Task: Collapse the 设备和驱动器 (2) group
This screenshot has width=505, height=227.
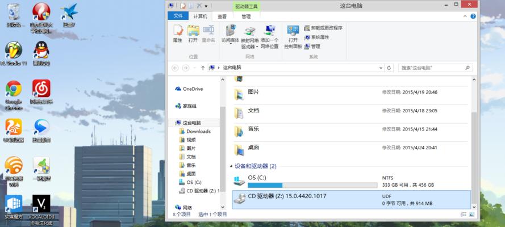Action: point(231,166)
